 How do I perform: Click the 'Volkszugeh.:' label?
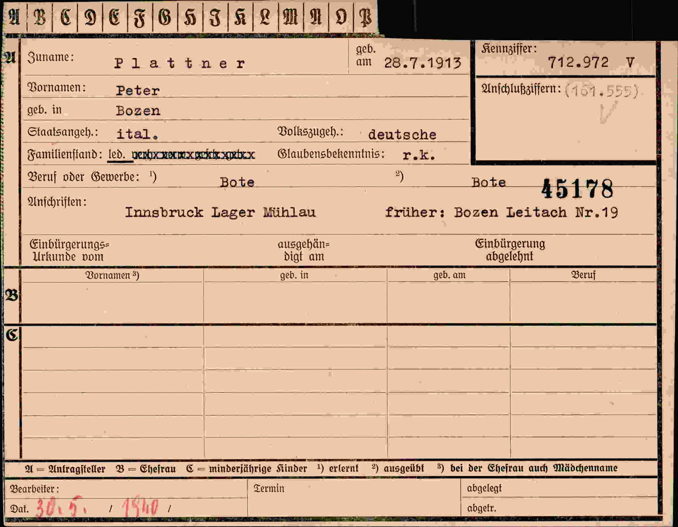pos(310,132)
